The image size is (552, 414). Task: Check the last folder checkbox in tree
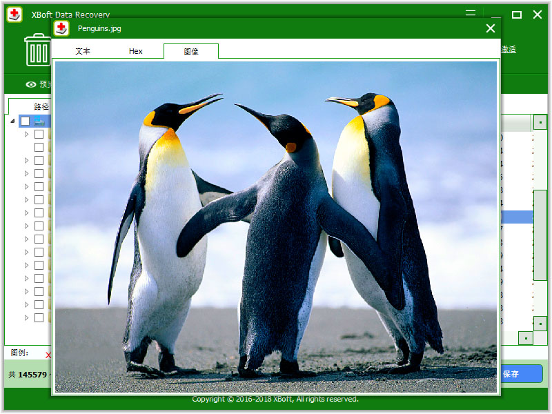click(39, 317)
